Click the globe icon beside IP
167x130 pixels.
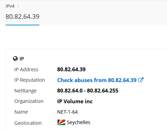(x=15, y=59)
